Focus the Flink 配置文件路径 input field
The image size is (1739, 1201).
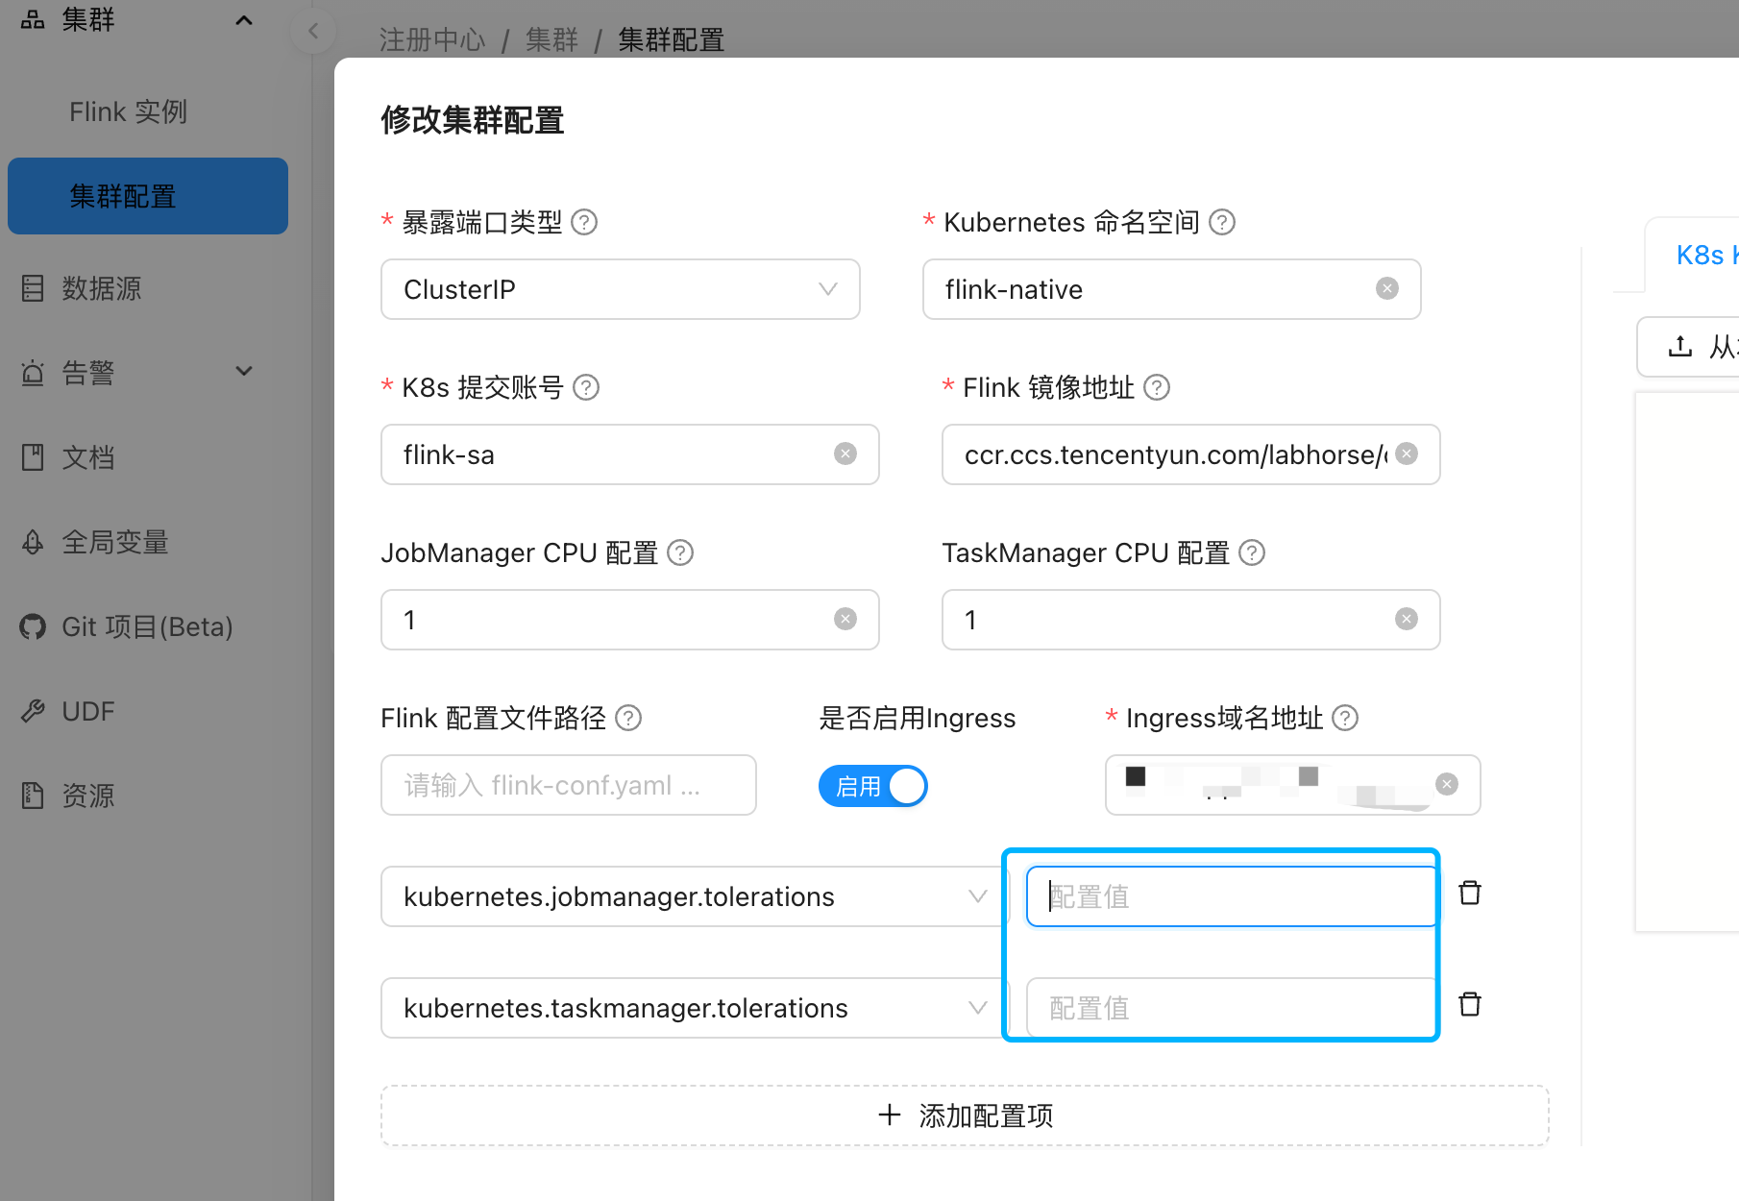568,785
